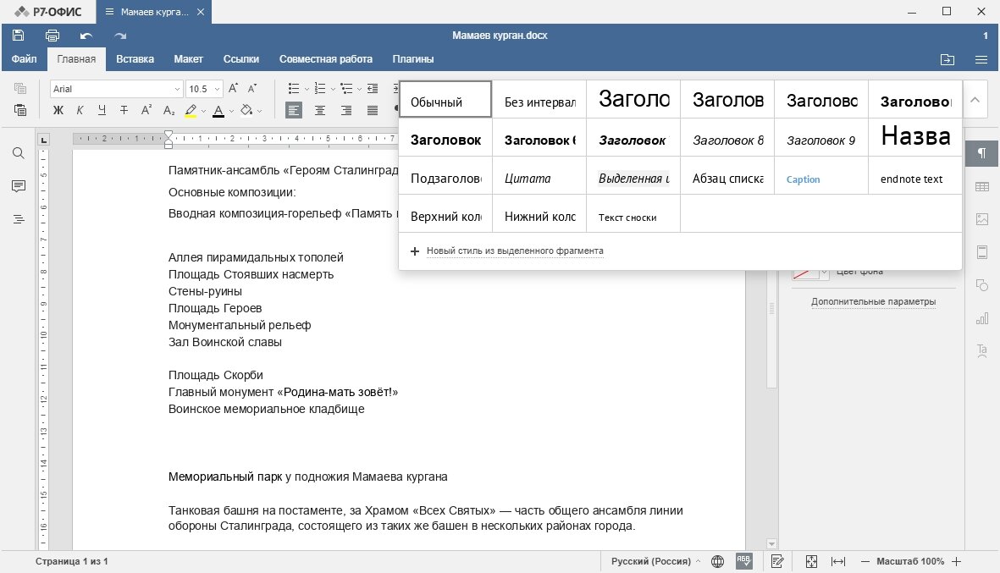Image resolution: width=1000 pixels, height=573 pixels.
Task: Collapse the styles gallery with the up chevron
Action: 975,99
